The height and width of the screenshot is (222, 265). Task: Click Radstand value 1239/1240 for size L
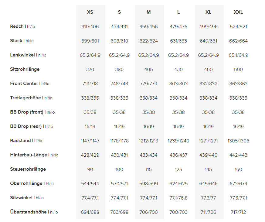pyautogui.click(x=178, y=141)
